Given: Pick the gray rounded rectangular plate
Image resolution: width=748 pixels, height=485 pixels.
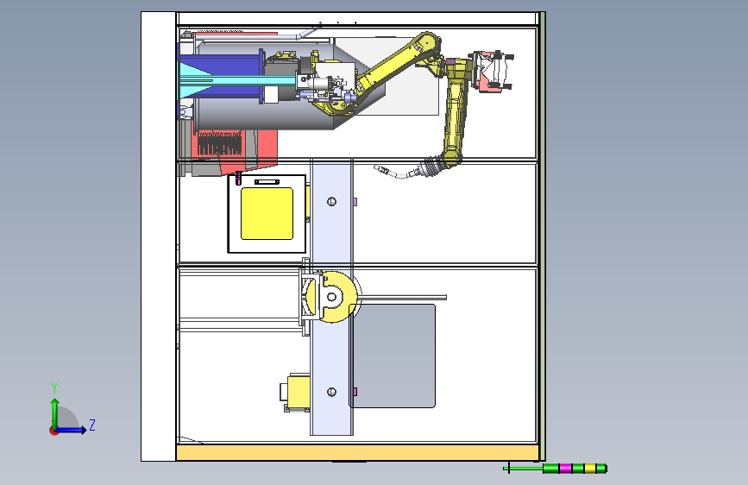Looking at the screenshot, I should click(x=393, y=356).
